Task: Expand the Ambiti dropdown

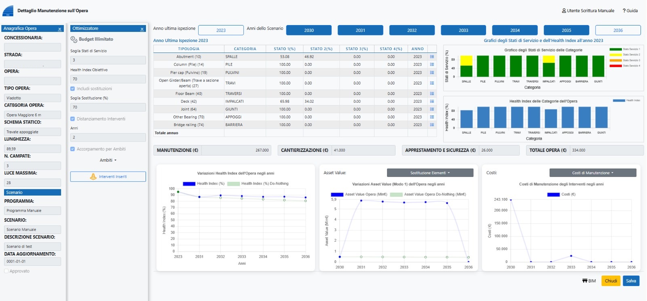Action: coord(108,160)
